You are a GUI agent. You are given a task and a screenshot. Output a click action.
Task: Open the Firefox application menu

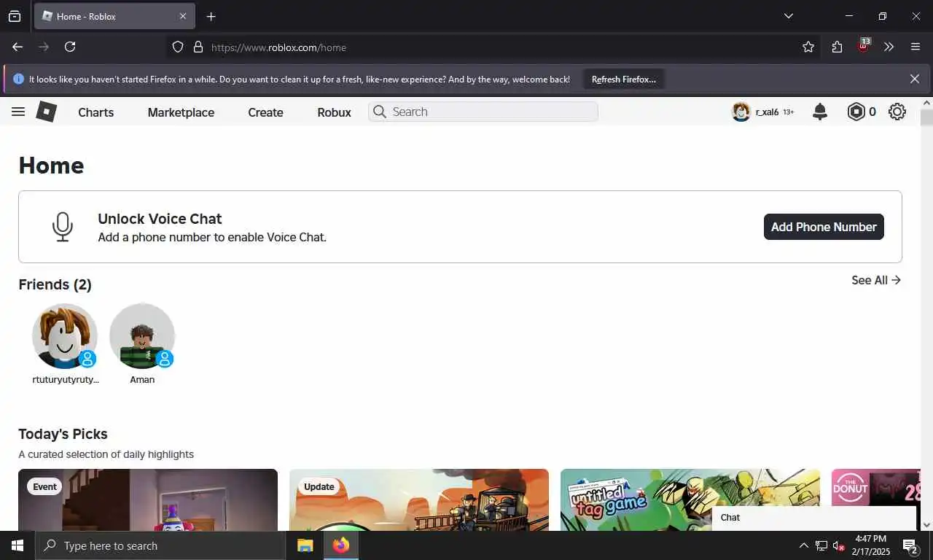[916, 47]
